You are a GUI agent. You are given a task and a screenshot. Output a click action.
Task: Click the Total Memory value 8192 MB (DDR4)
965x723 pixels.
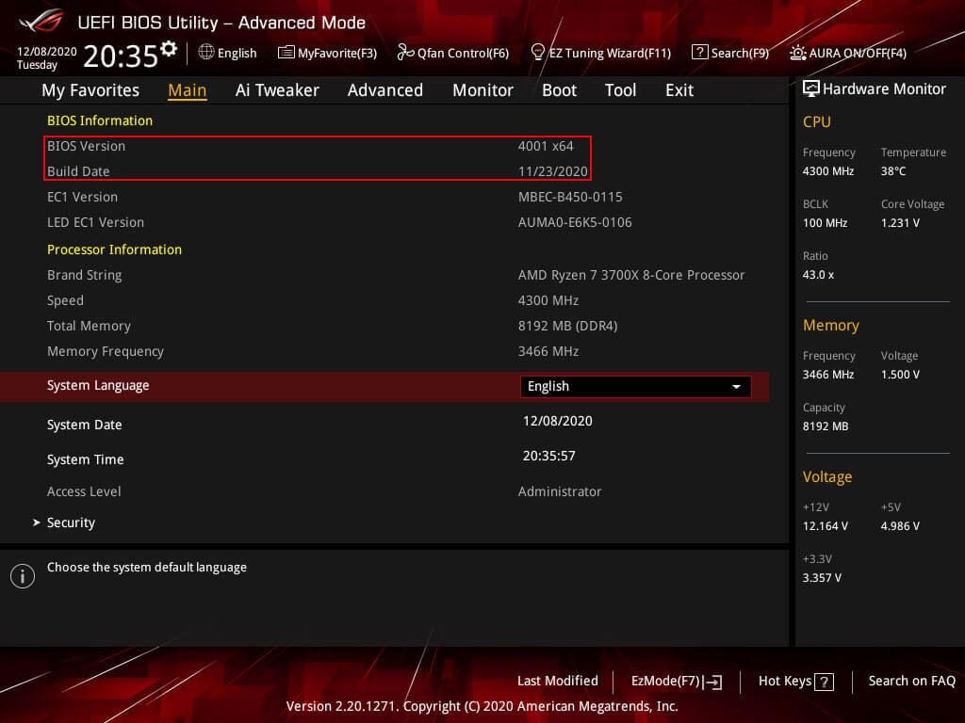tap(567, 326)
